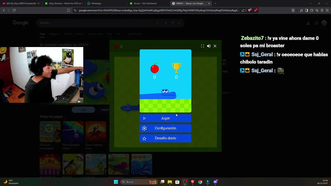Enter fullscreen mode in Snake game

coord(202,46)
